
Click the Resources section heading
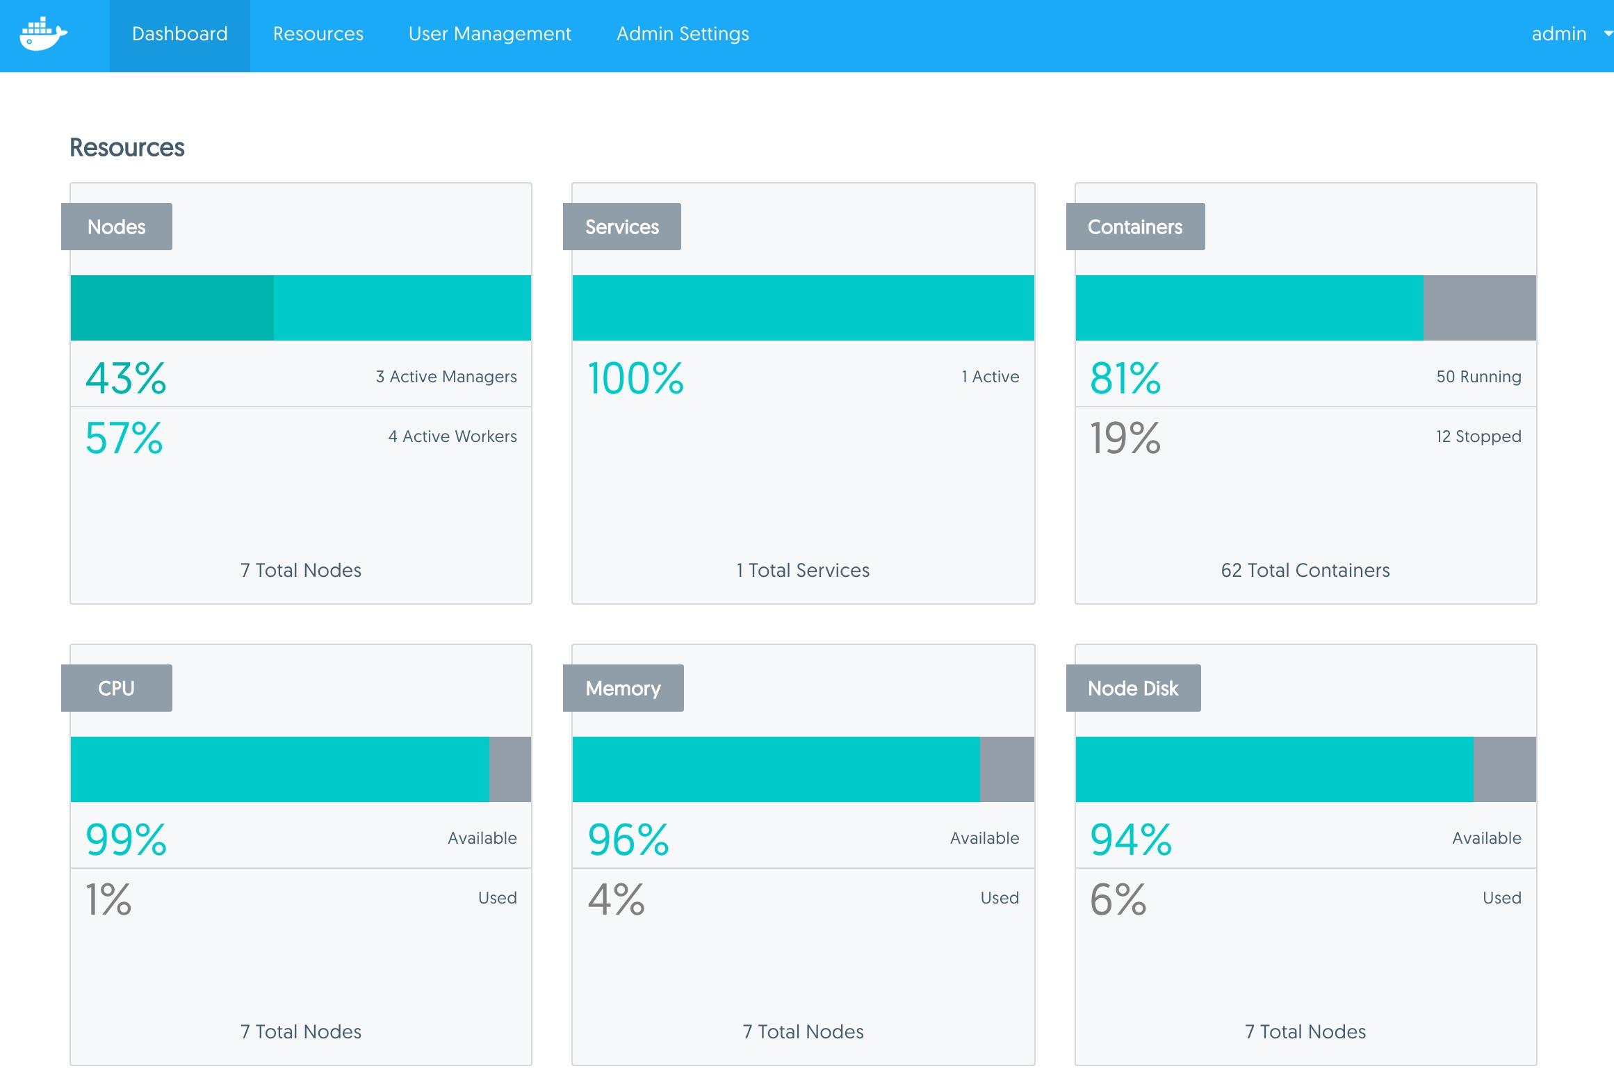[127, 147]
